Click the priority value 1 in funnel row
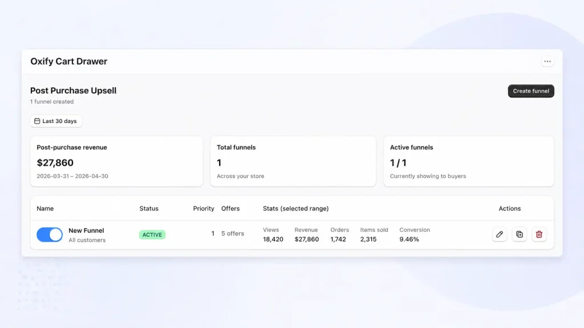584x328 pixels. click(x=213, y=233)
